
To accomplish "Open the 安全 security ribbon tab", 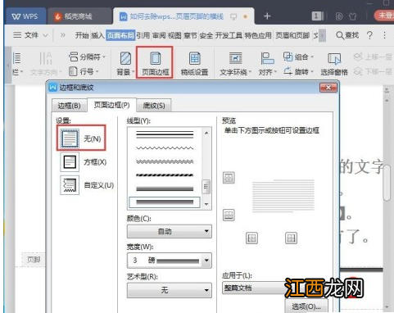I will [206, 35].
